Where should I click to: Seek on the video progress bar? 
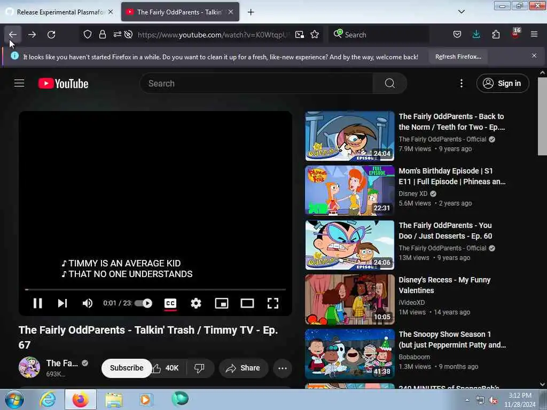[155, 289]
